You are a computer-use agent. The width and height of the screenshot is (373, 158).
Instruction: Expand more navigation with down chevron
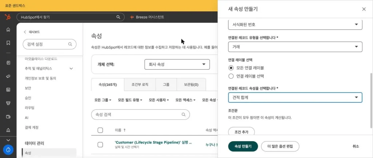coord(8,140)
